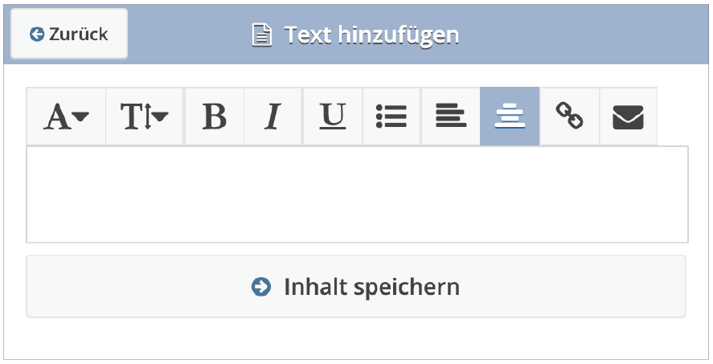Click the left arrow icon in Zurück
713x364 pixels.
click(36, 34)
